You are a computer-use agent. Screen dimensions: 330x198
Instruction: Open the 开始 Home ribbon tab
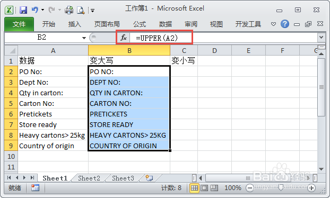(49, 24)
